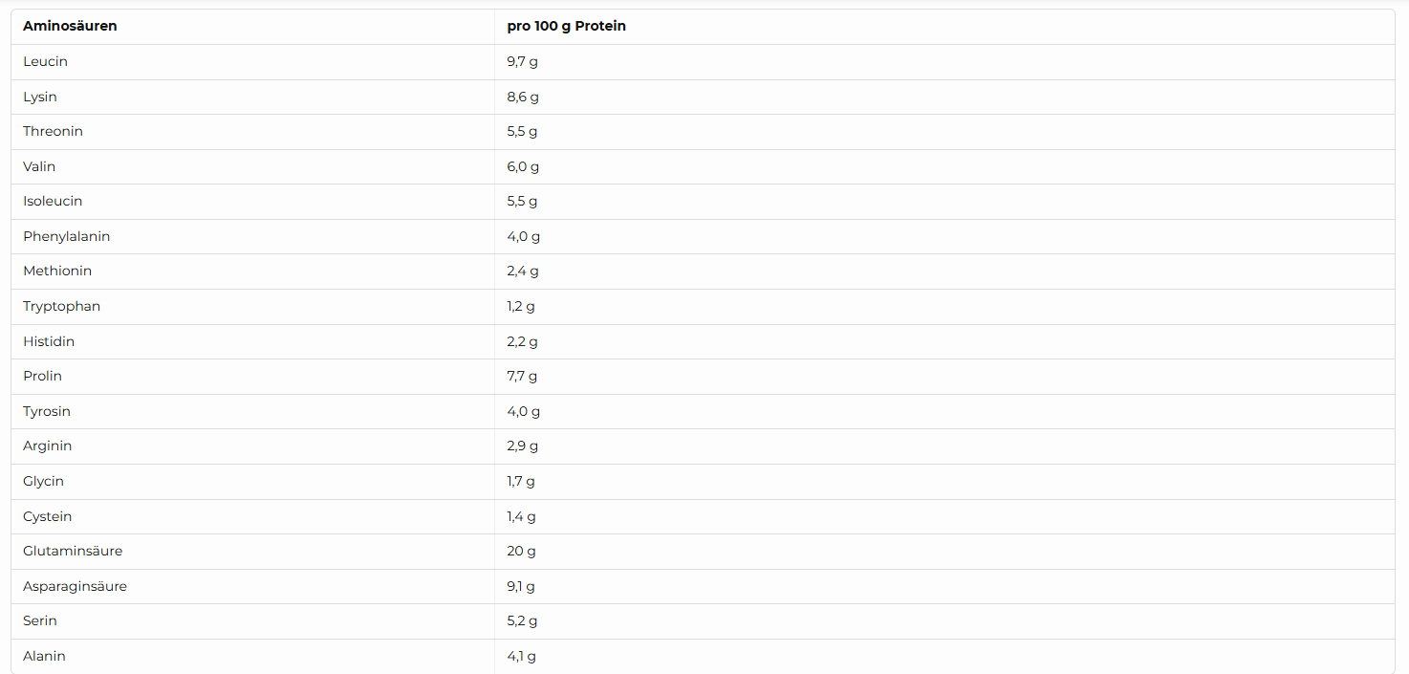The width and height of the screenshot is (1409, 674).
Task: Select the Threonin row label
Action: point(53,132)
